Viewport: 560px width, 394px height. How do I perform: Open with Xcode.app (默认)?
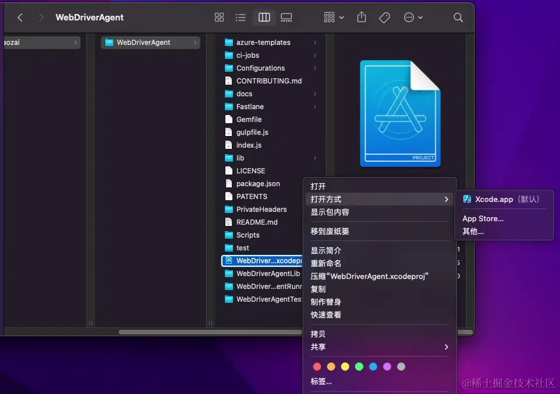point(504,199)
